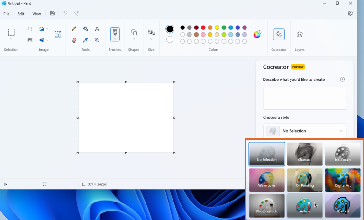Click the canvas bottom-right resize handle
364x220 pixels.
point(174,153)
